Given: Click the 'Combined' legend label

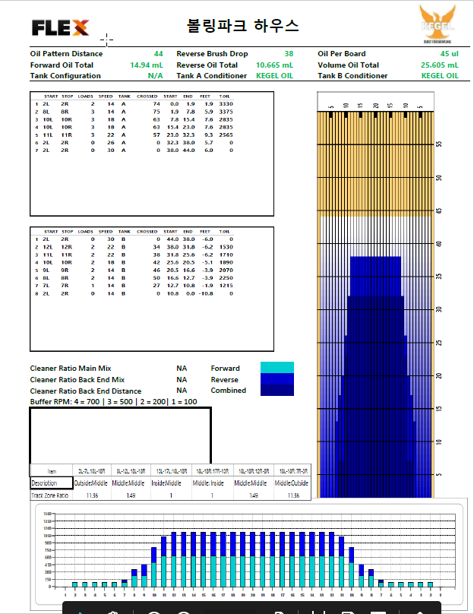Looking at the screenshot, I should [228, 391].
